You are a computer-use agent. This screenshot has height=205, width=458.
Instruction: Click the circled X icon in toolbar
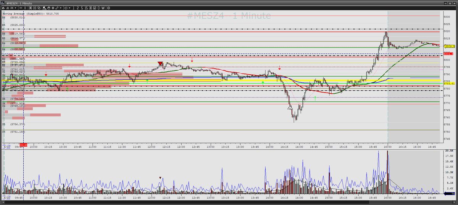pos(108,8)
